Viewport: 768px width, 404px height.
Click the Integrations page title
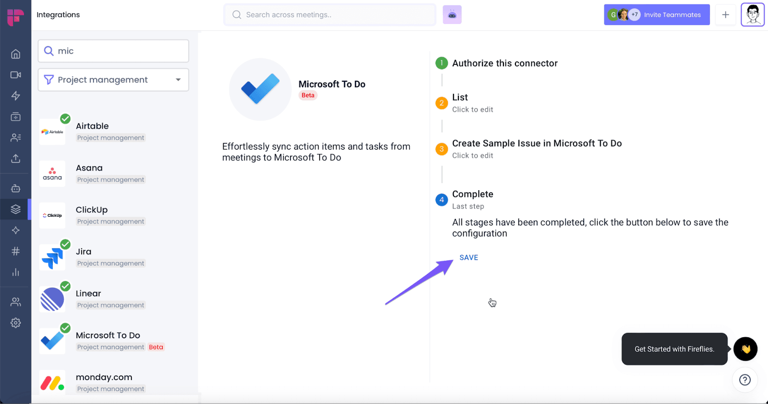coord(58,15)
